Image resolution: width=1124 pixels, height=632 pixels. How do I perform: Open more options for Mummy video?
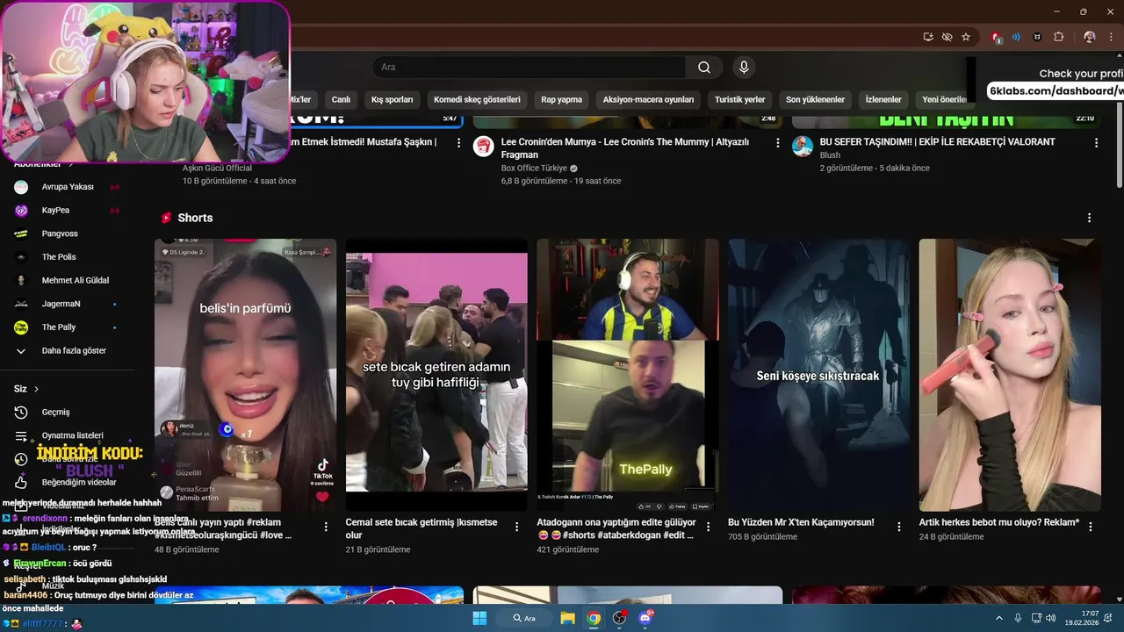pyautogui.click(x=777, y=142)
